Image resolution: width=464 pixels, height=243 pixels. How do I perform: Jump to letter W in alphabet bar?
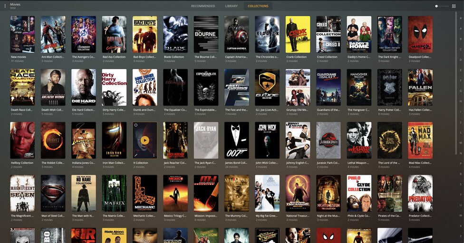click(x=461, y=215)
